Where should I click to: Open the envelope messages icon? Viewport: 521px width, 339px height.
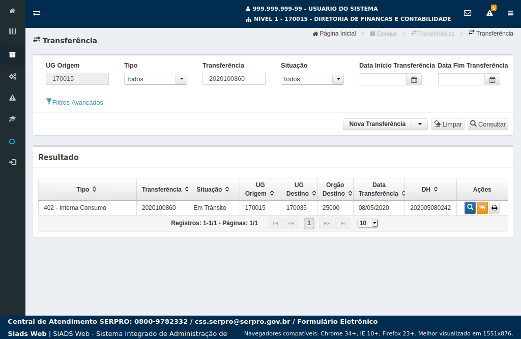pyautogui.click(x=468, y=13)
